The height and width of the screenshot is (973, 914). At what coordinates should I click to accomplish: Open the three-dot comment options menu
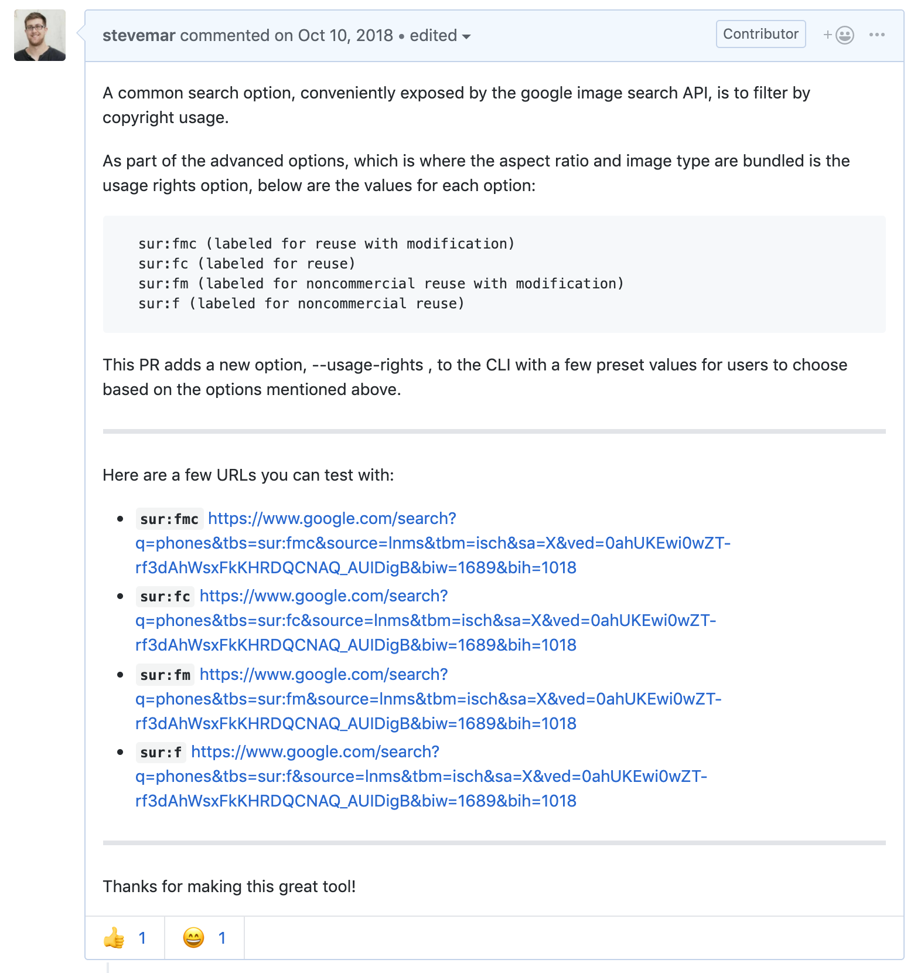[x=877, y=35]
